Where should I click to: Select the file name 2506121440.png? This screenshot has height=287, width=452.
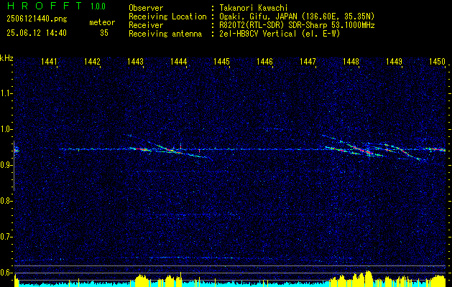(37, 19)
